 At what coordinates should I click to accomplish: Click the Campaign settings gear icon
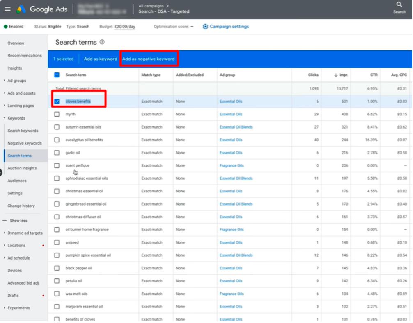click(205, 27)
